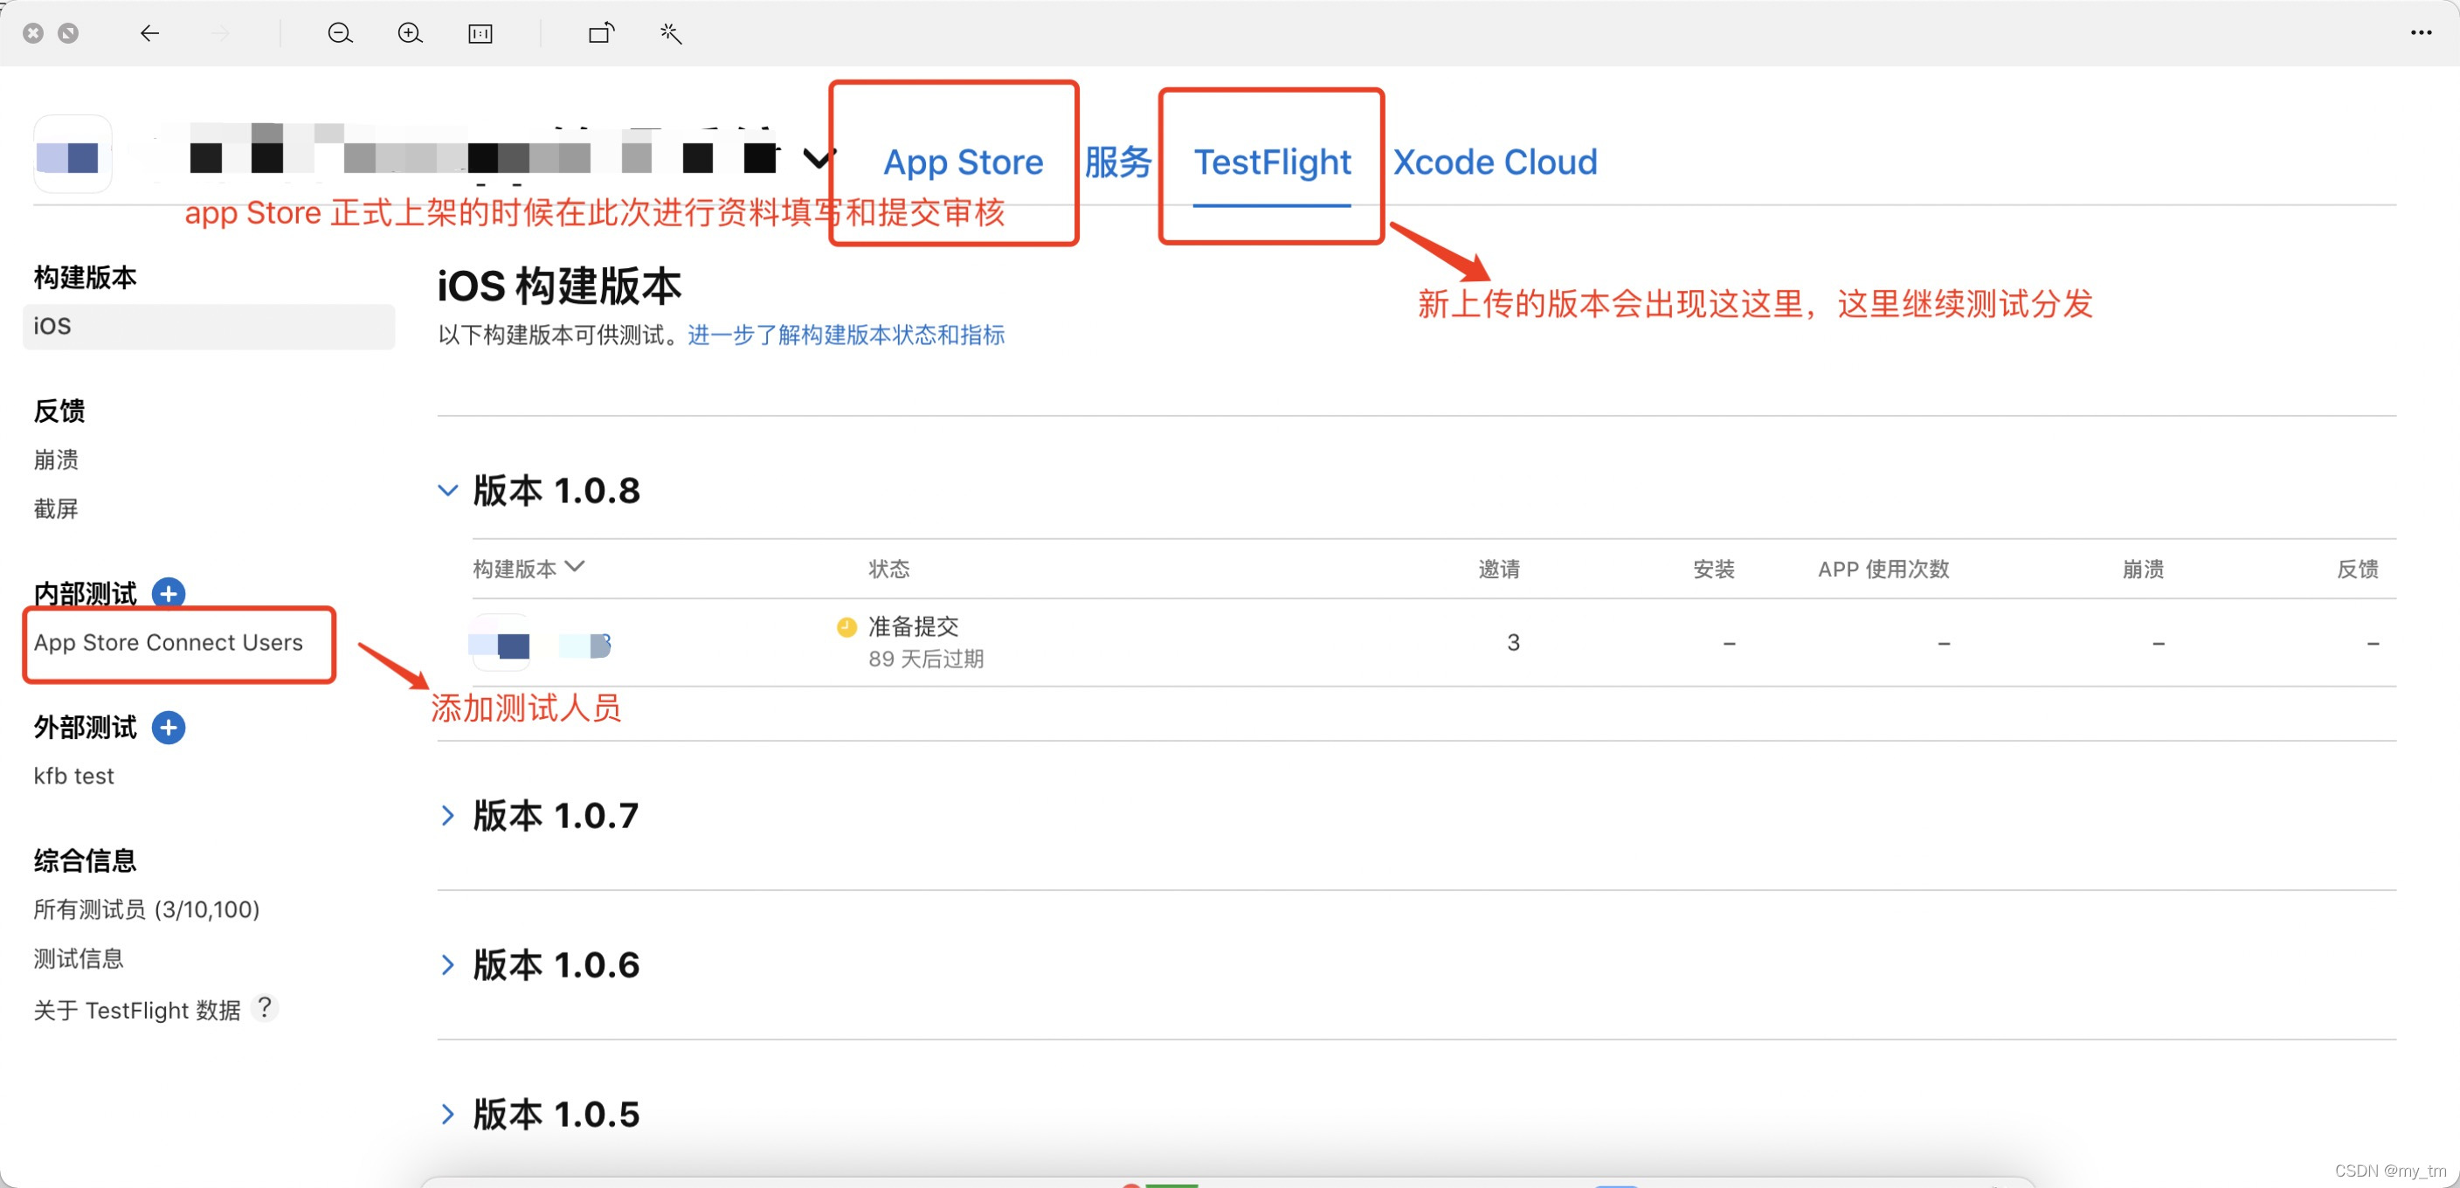Click the question mark beside TestFlight 数据
Viewport: 2460px width, 1188px height.
point(265,1007)
